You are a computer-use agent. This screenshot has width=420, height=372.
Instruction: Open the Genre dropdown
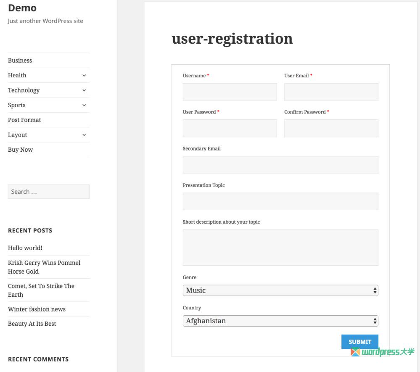[280, 290]
